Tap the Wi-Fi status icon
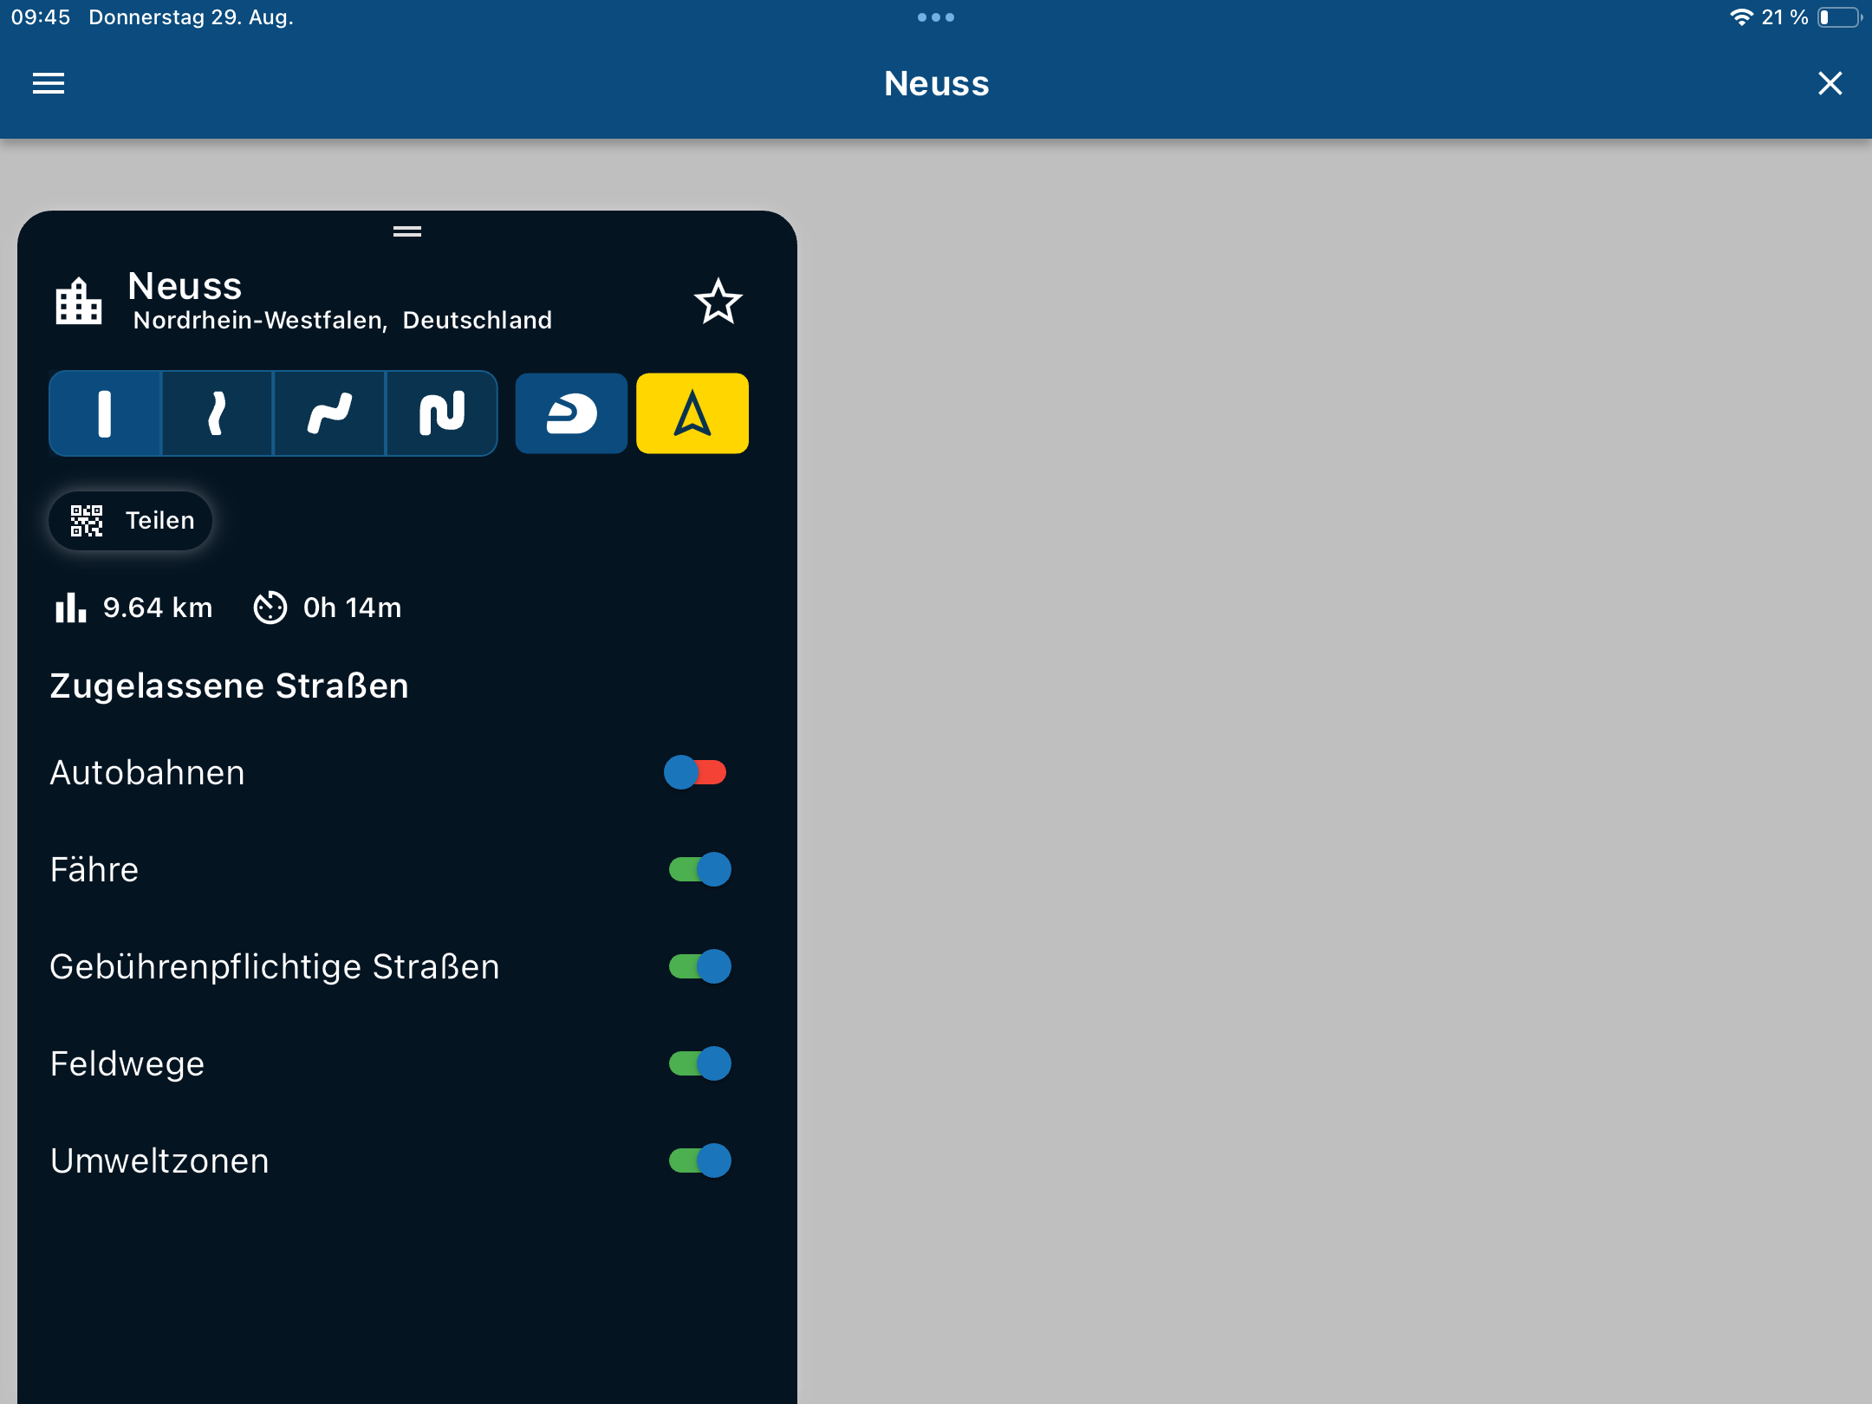The height and width of the screenshot is (1404, 1872). (1740, 17)
